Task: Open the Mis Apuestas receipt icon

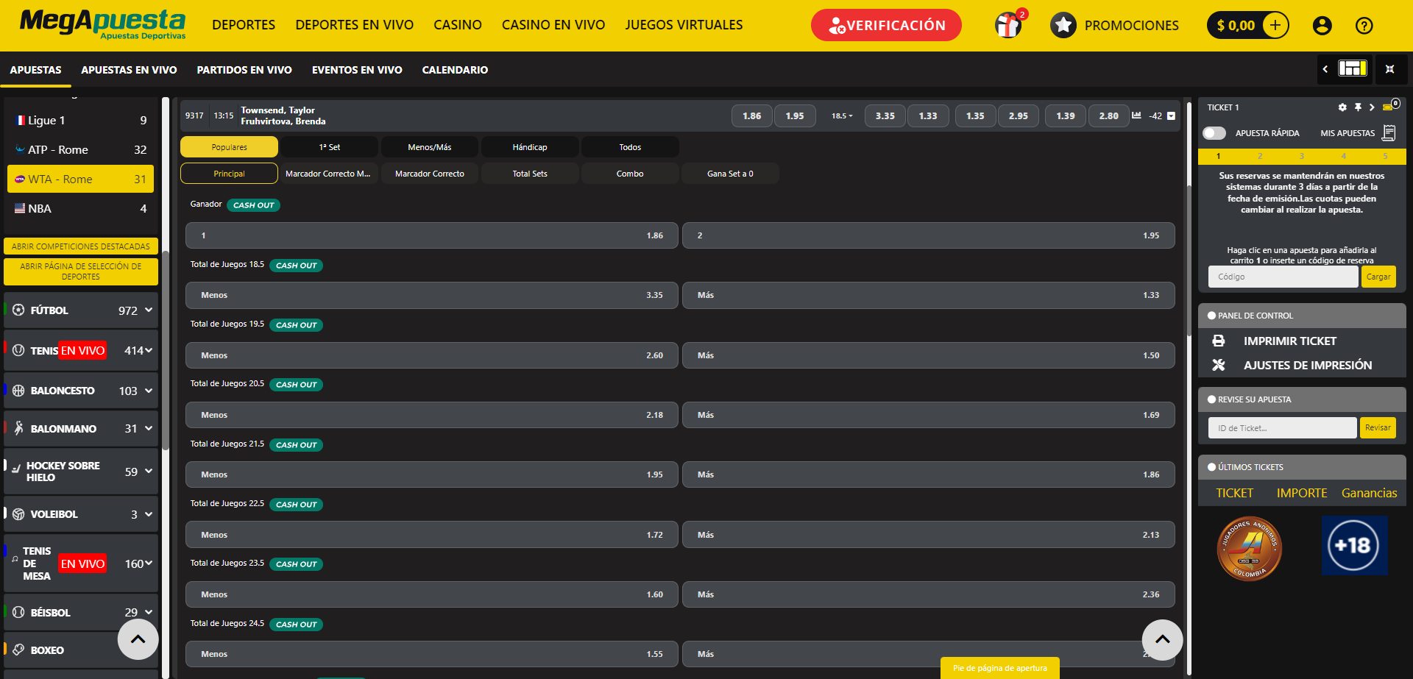Action: pos(1389,133)
